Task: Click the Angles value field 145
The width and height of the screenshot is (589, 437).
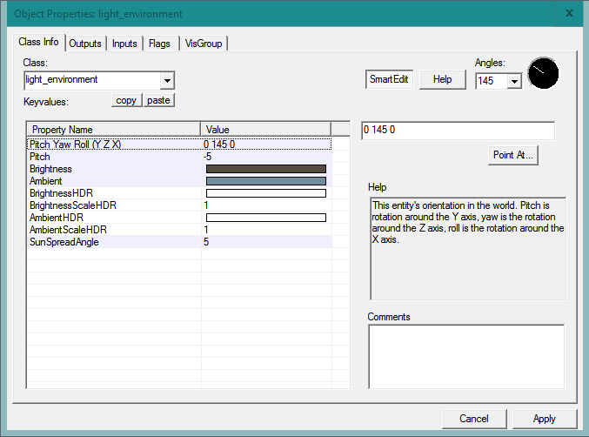Action: coord(492,81)
